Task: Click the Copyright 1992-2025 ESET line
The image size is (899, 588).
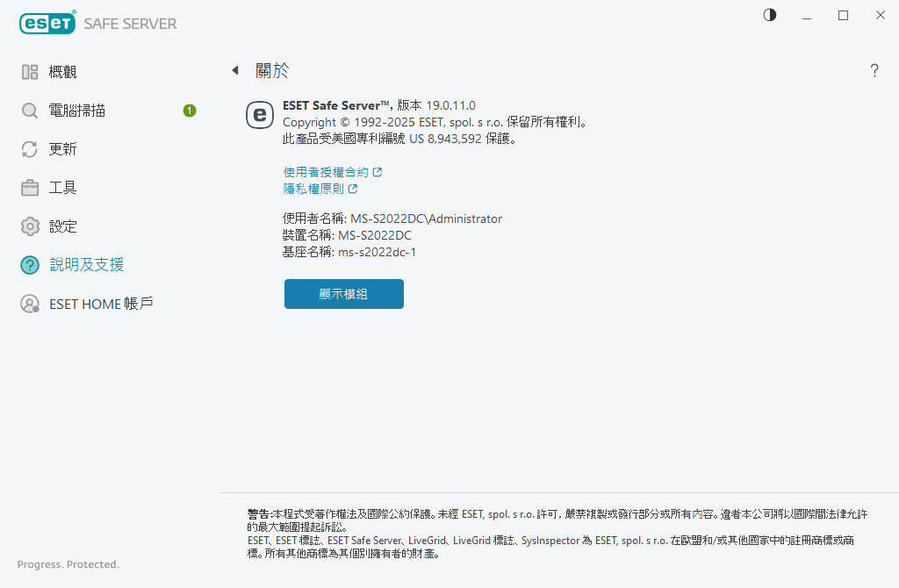Action: click(x=435, y=122)
